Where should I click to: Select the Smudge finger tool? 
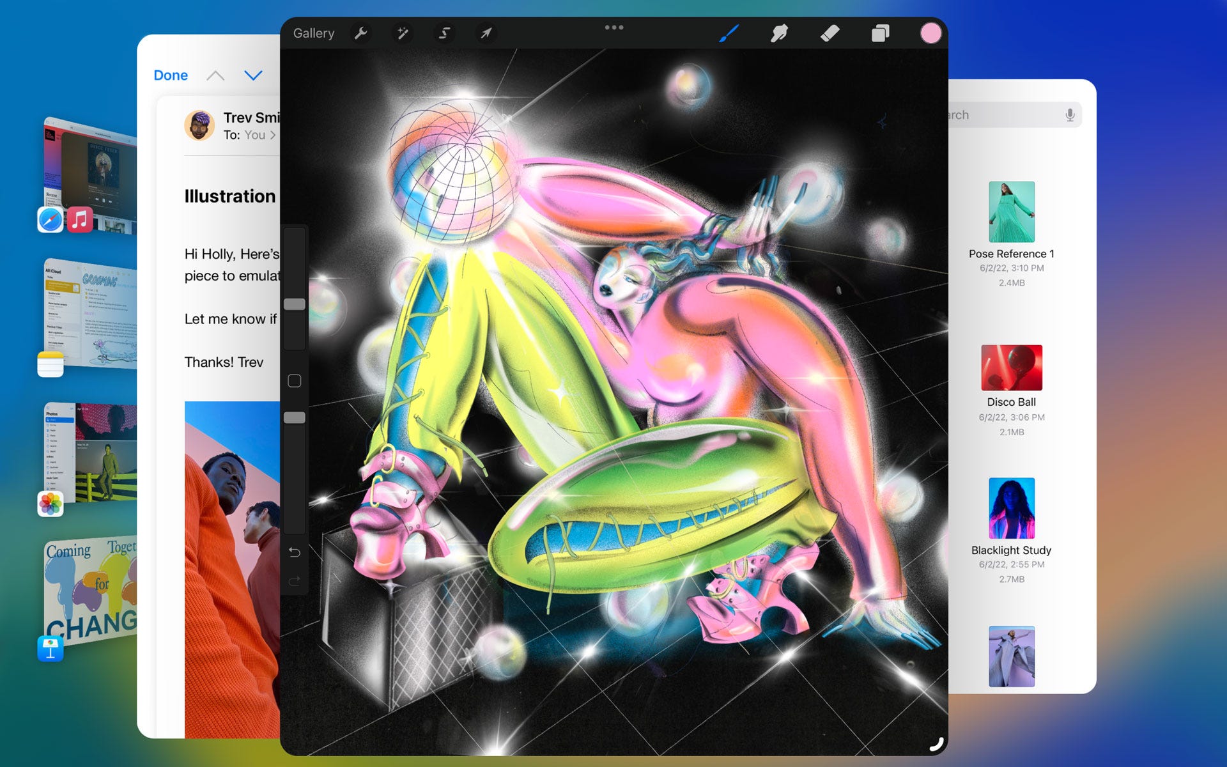click(x=779, y=33)
